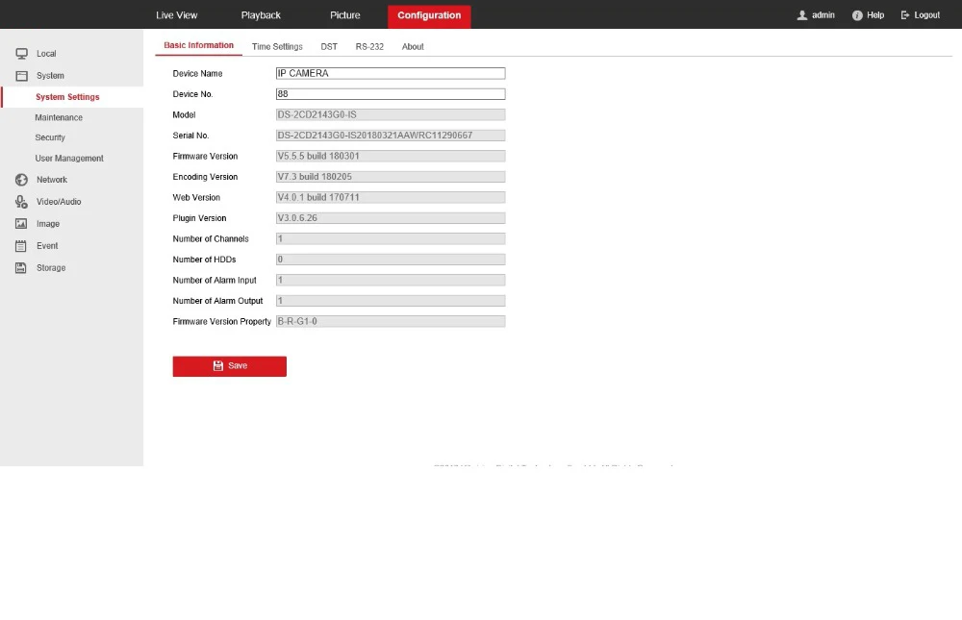
Task: Select Local label in sidebar
Action: pos(46,54)
